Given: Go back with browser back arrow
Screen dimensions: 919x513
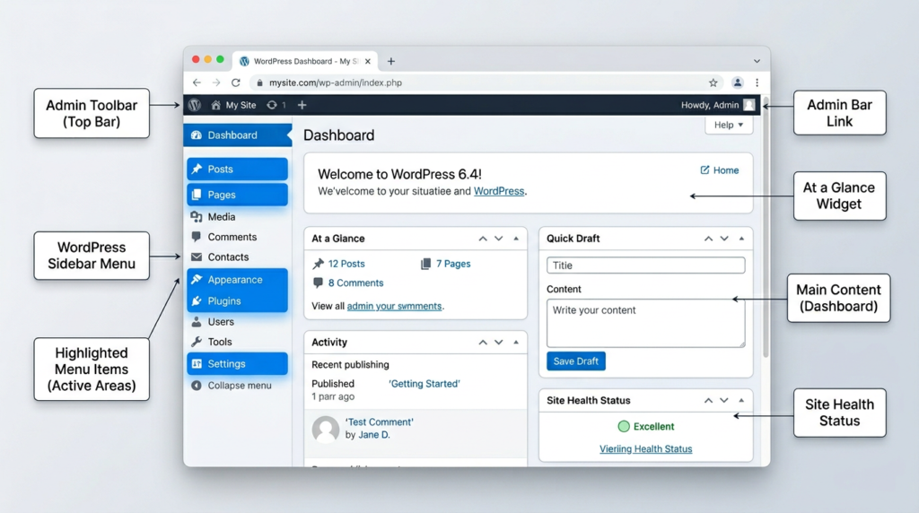Looking at the screenshot, I should 197,83.
